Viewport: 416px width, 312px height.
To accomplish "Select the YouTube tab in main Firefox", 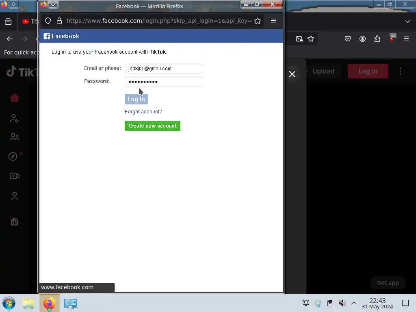I will click(30, 22).
